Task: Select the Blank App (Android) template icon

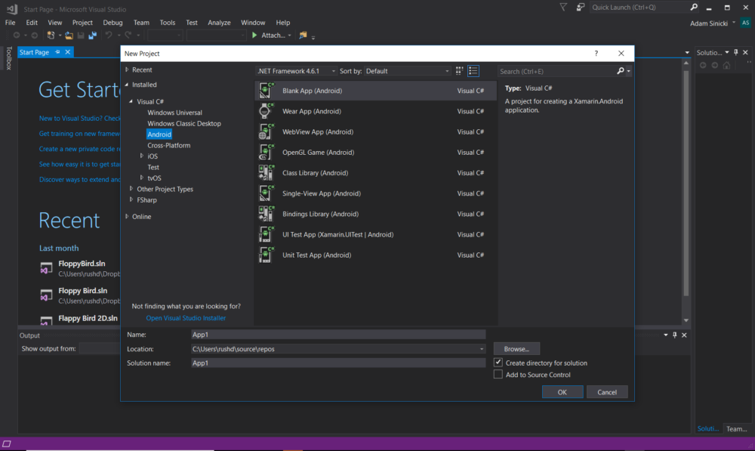Action: (x=267, y=90)
